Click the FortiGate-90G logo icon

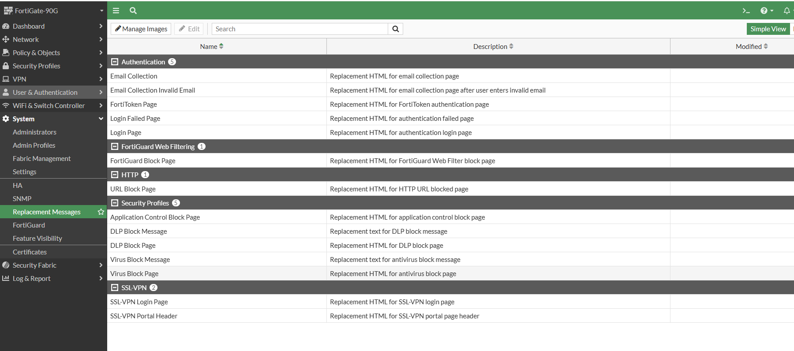[8, 11]
